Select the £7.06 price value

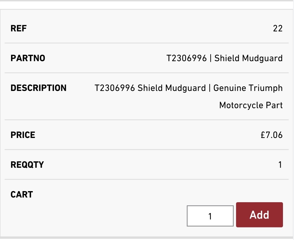pos(271,135)
